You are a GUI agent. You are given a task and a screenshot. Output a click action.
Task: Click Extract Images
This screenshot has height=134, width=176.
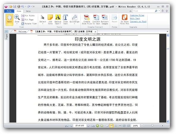(105, 20)
